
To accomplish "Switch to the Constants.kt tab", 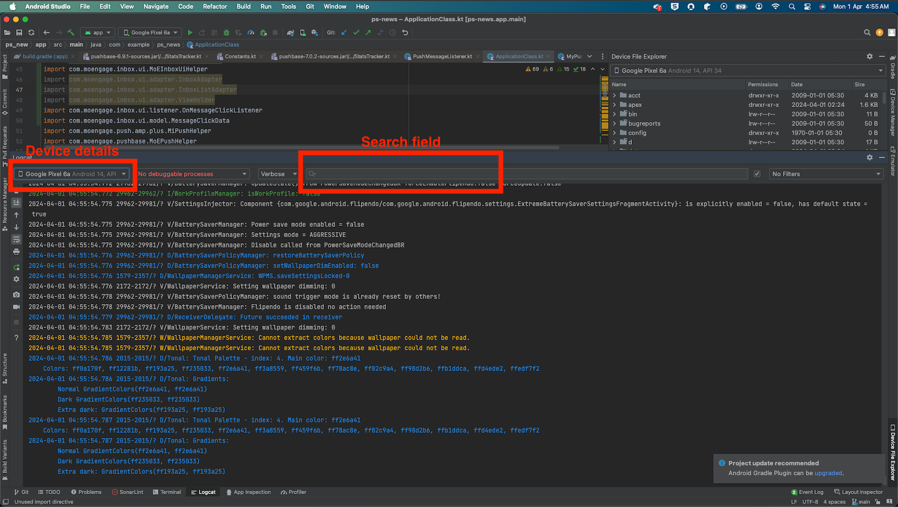I will click(x=240, y=56).
